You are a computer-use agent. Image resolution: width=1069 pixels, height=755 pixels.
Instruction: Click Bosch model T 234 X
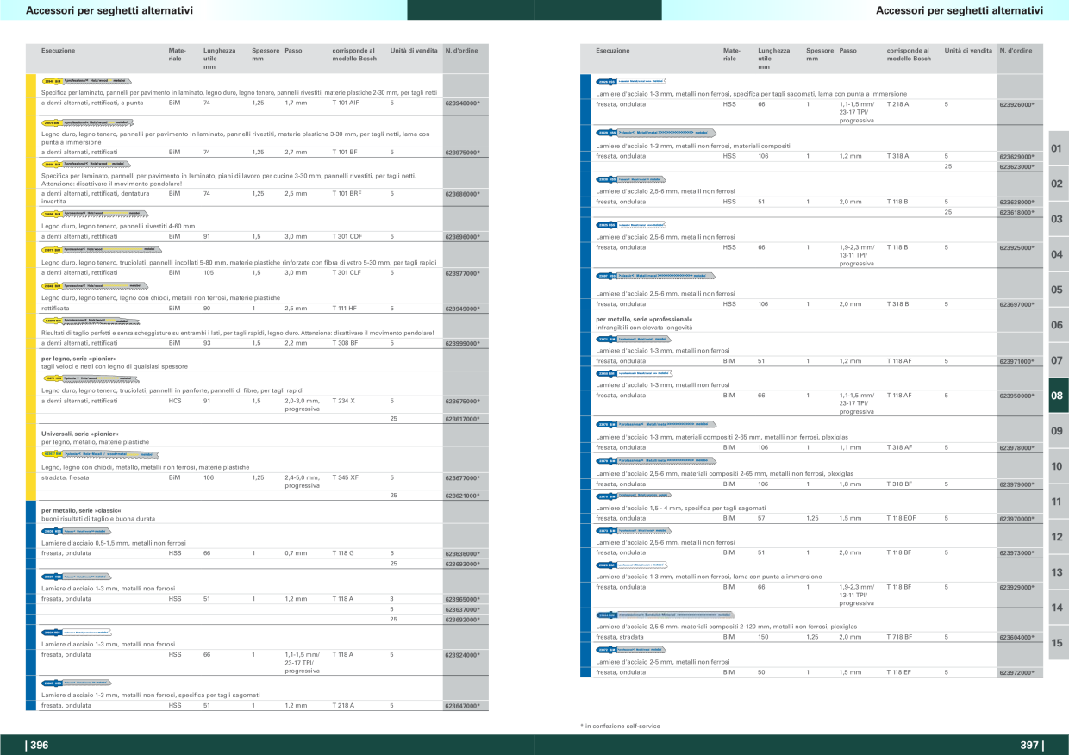click(x=343, y=401)
